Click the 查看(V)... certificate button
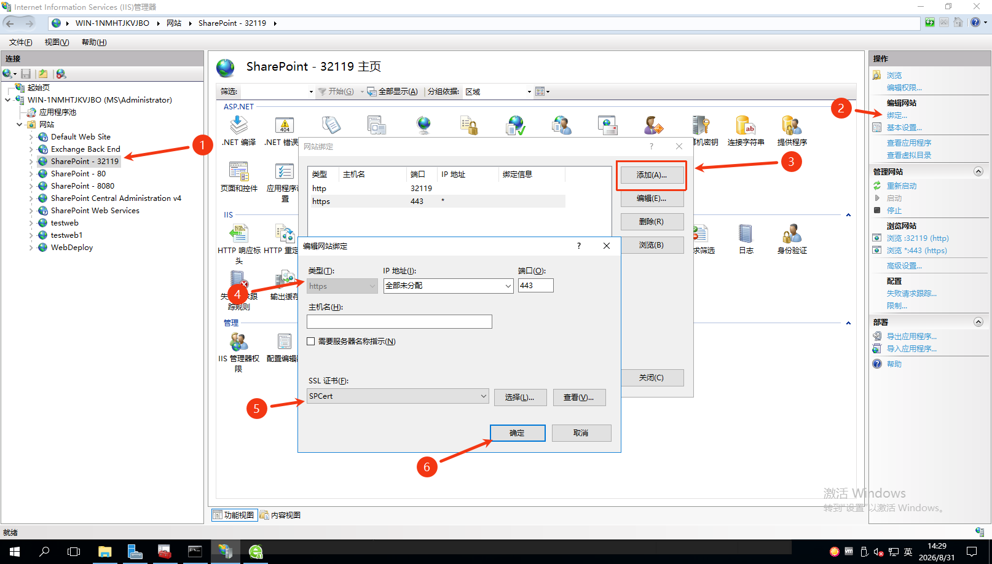 pos(579,398)
